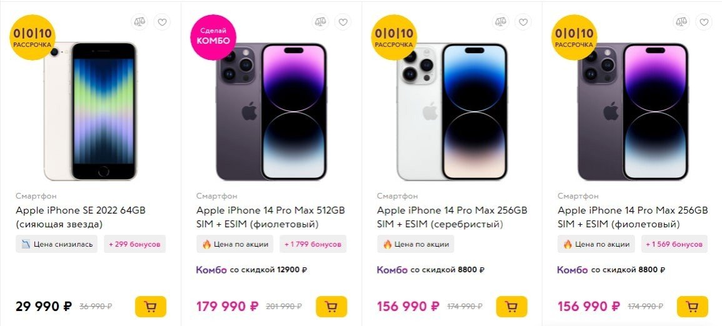The width and height of the screenshot is (722, 326).
Task: Favorite the iPhone SE 2022 with heart
Action: tap(162, 22)
